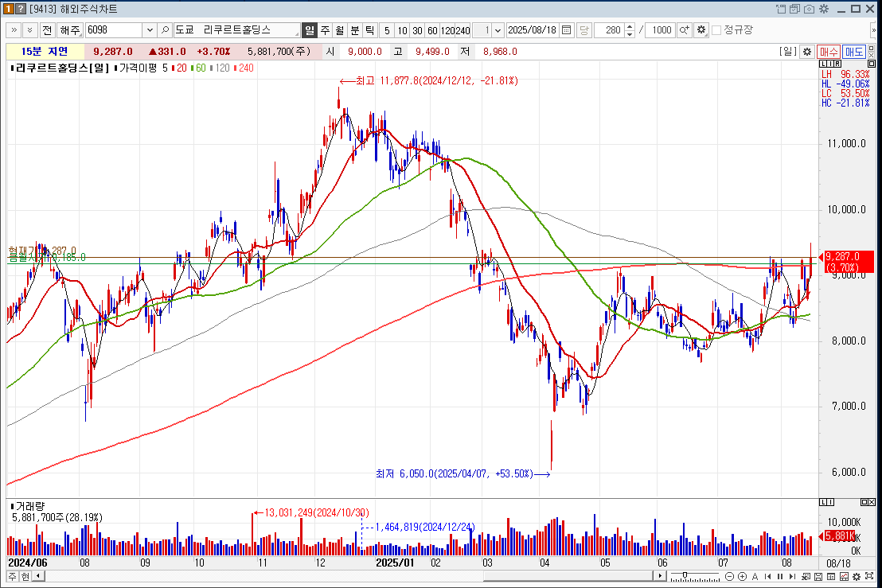Click the screenshot camera icon in title bar

(x=809, y=9)
